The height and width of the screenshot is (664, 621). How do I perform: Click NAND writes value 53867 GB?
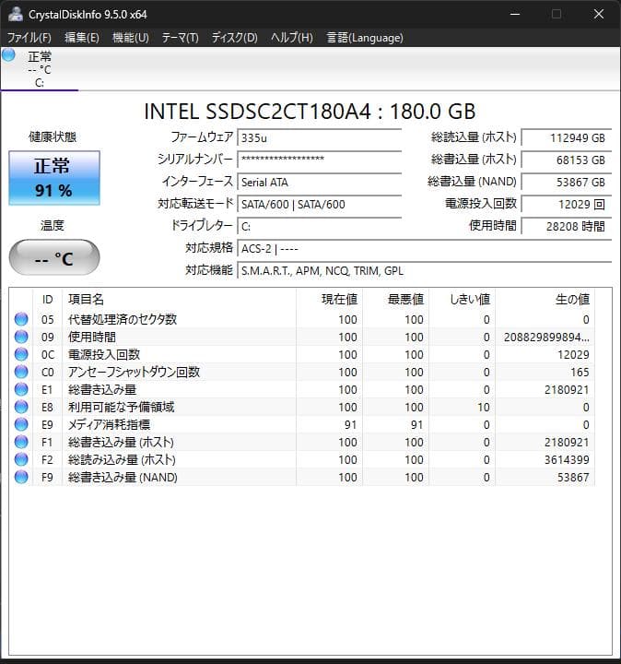click(567, 182)
